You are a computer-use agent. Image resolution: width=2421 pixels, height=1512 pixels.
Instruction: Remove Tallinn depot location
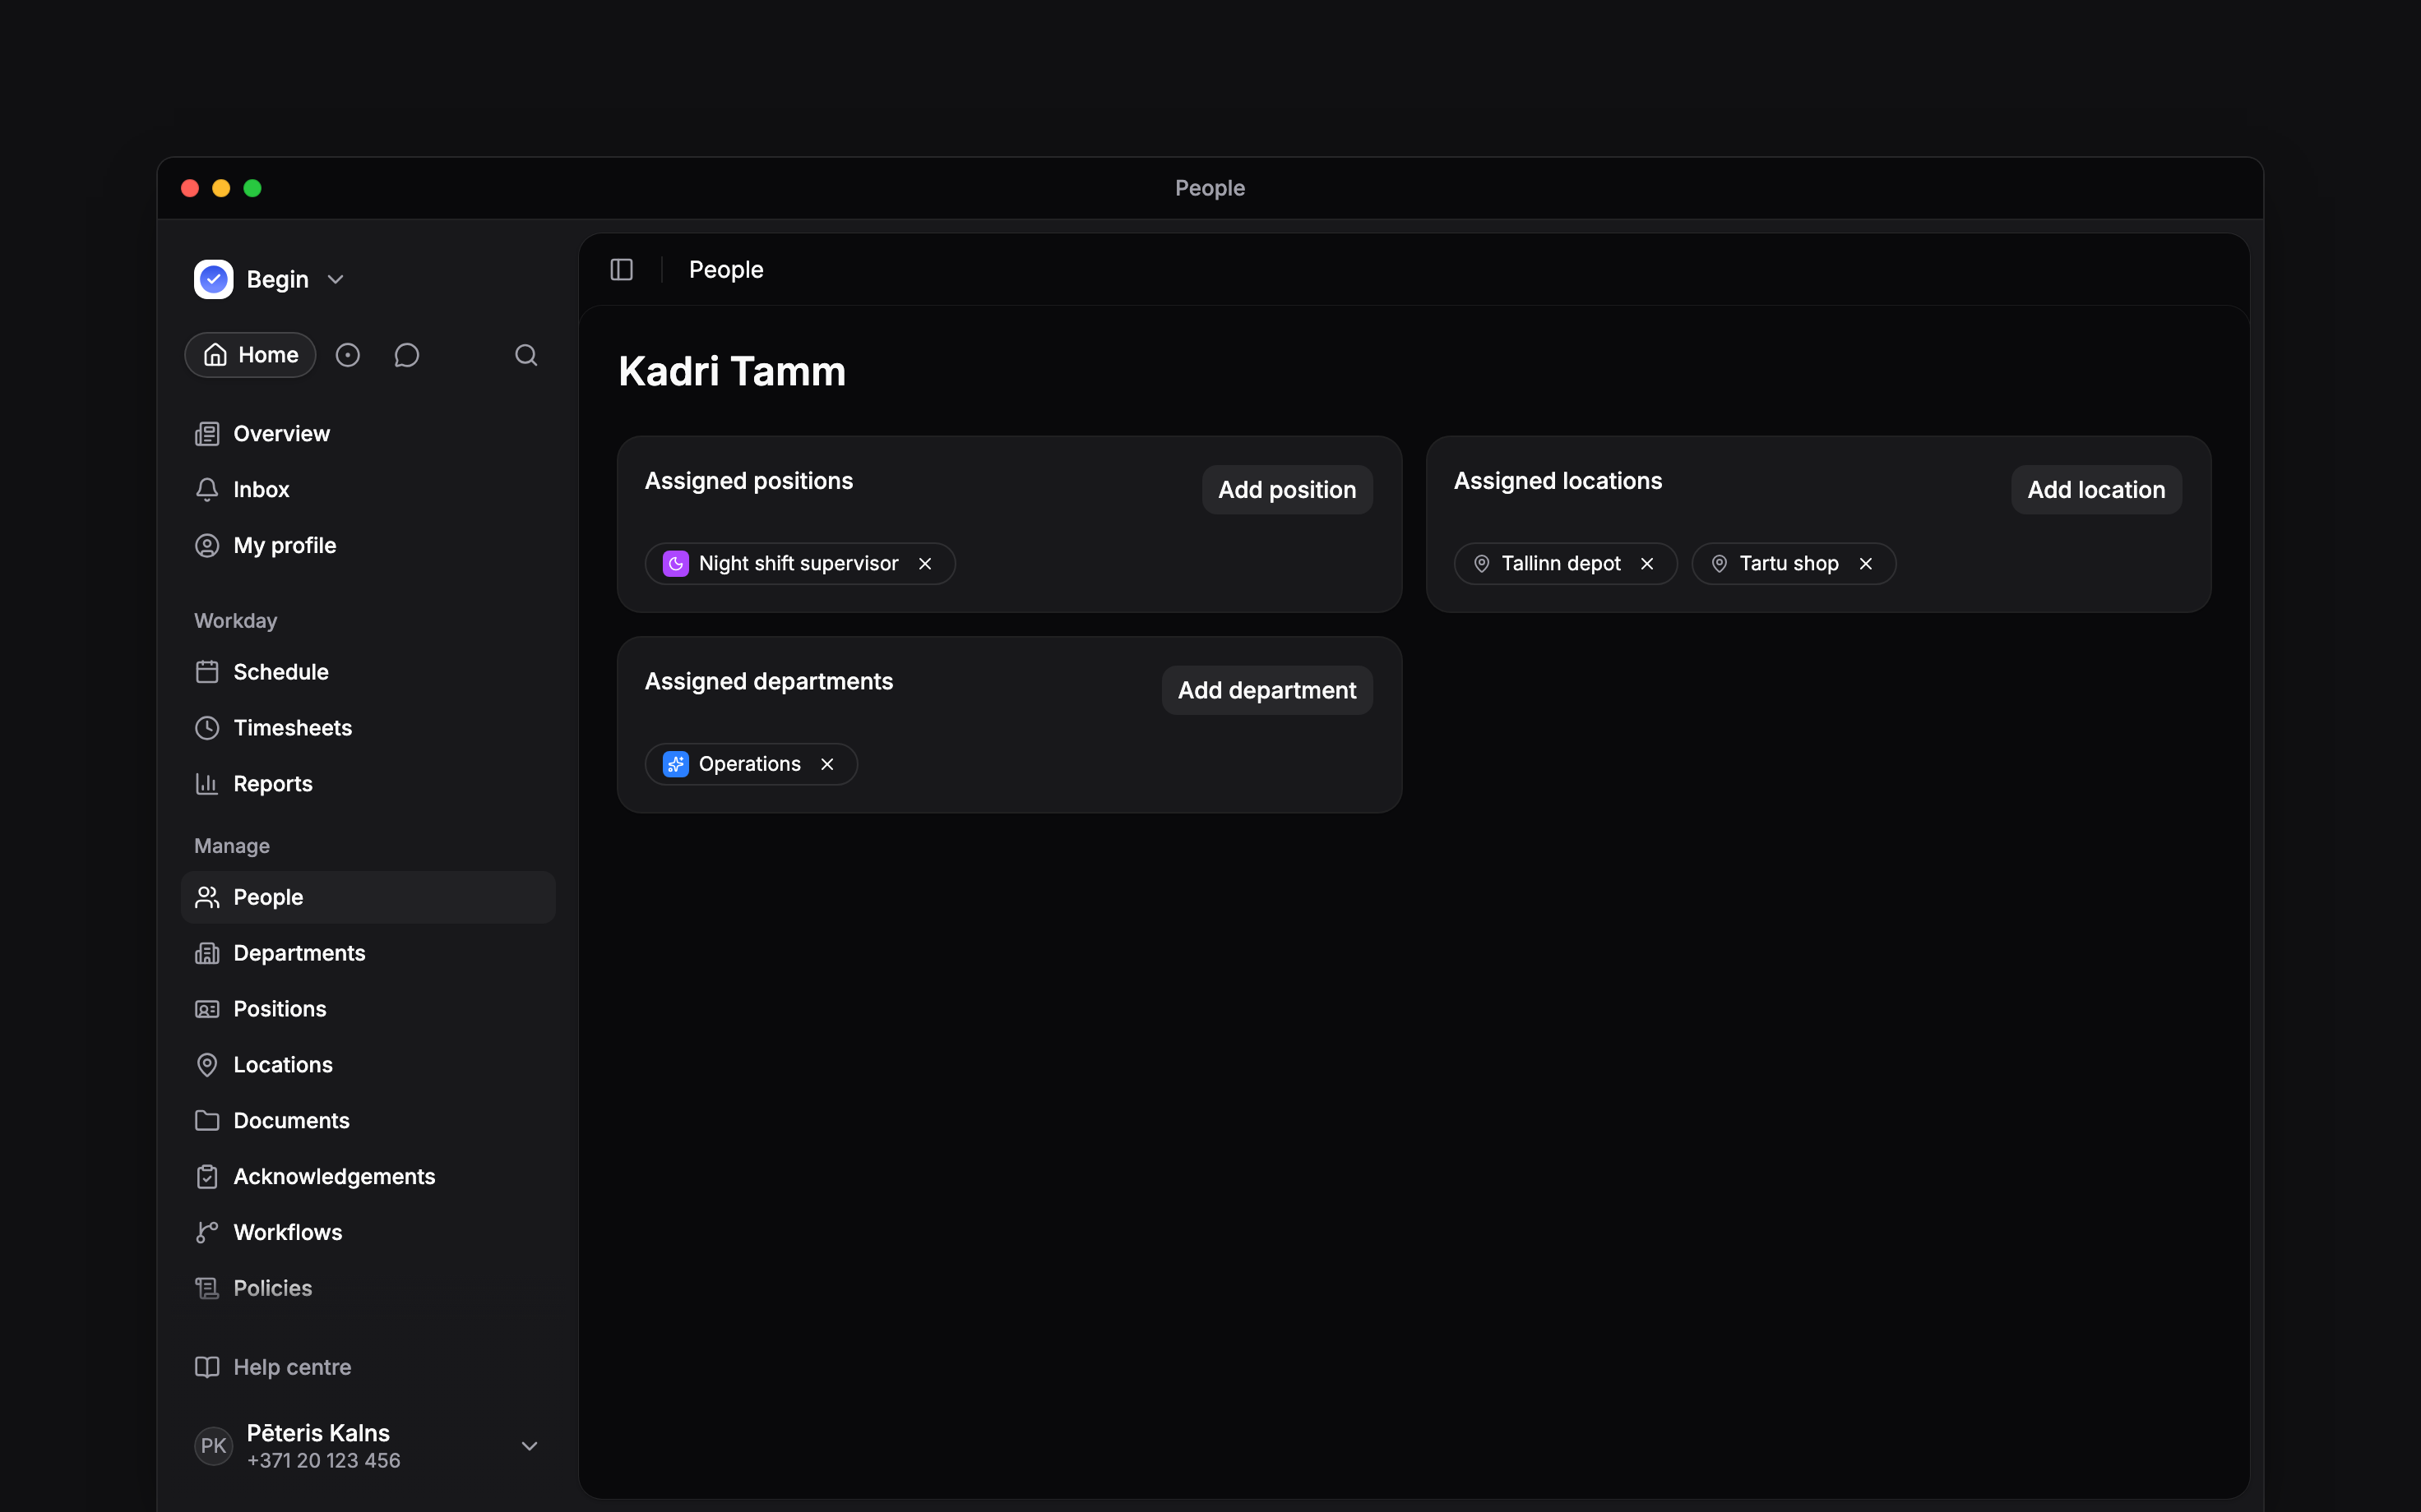tap(1646, 564)
